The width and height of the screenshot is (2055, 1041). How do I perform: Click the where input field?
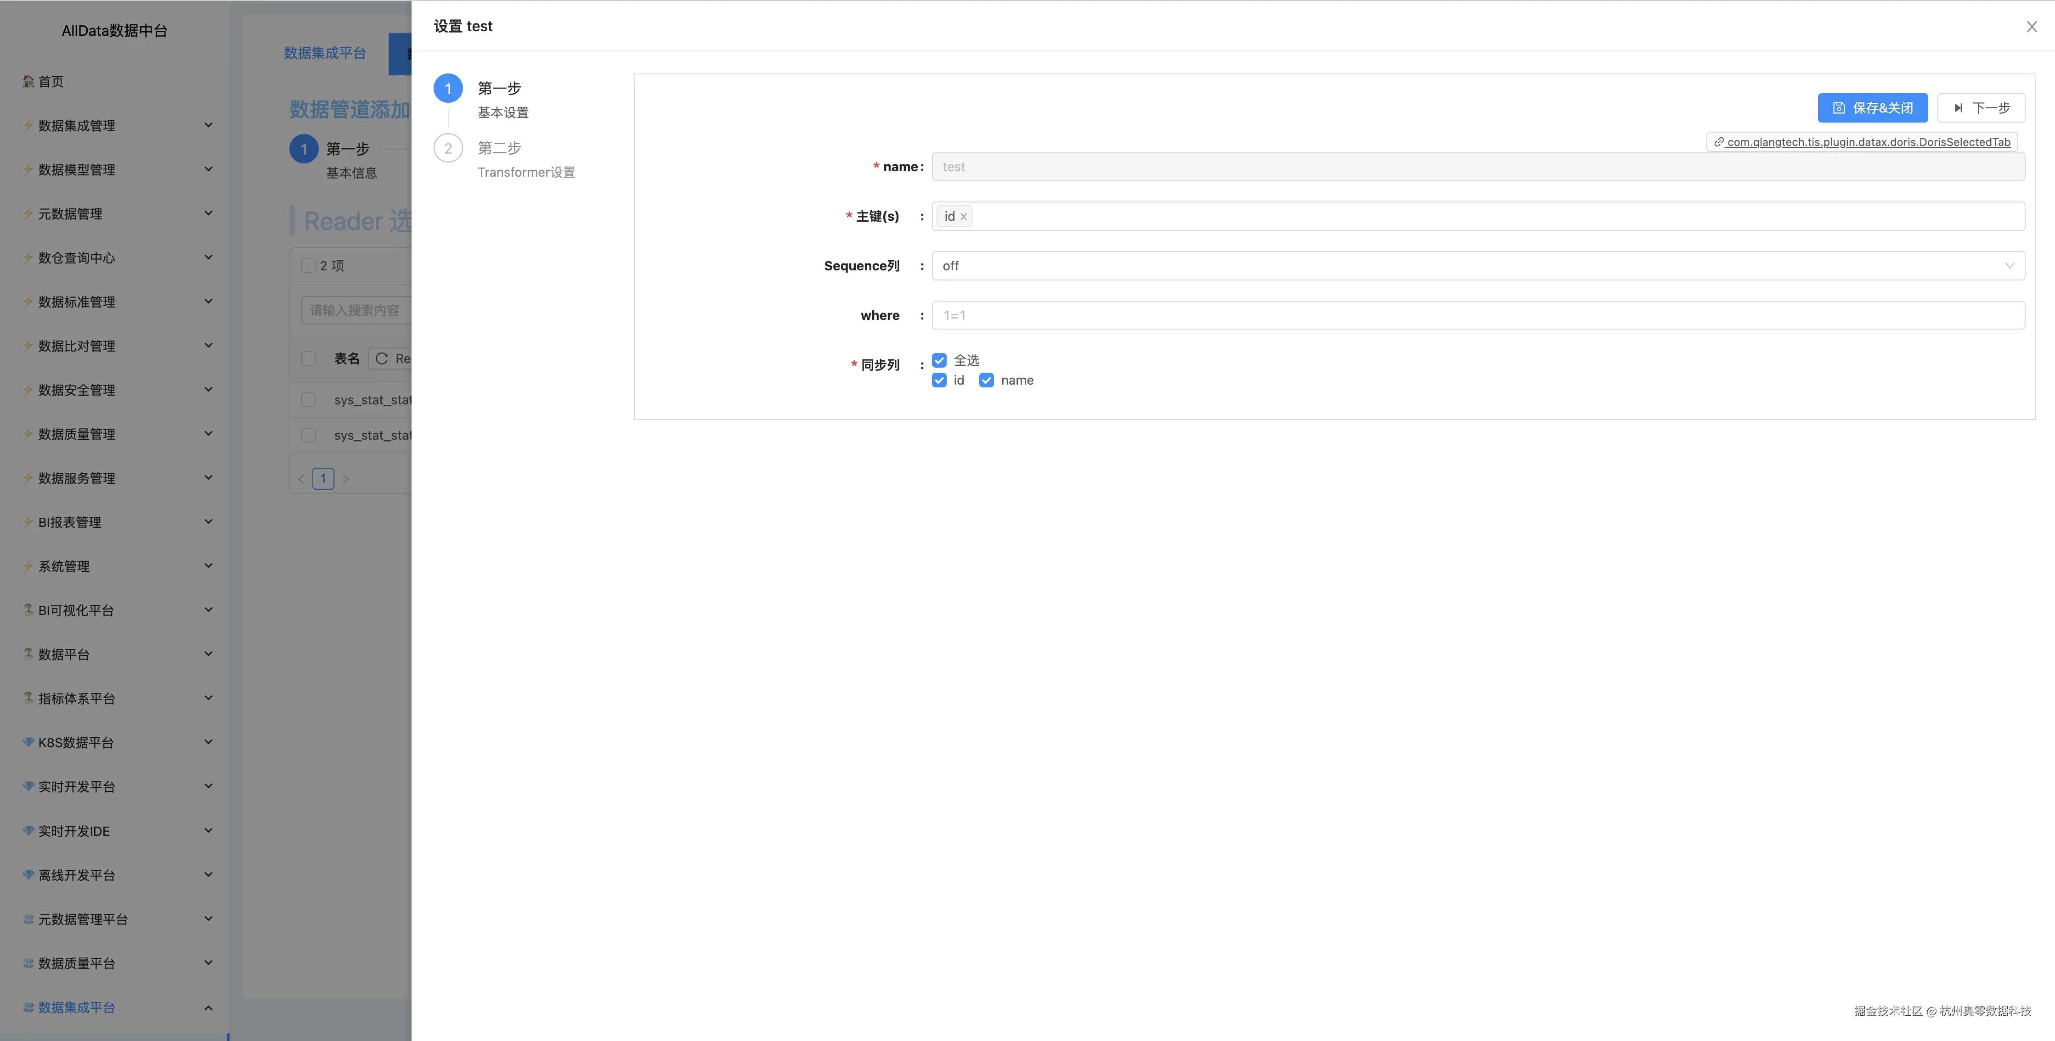click(1478, 316)
